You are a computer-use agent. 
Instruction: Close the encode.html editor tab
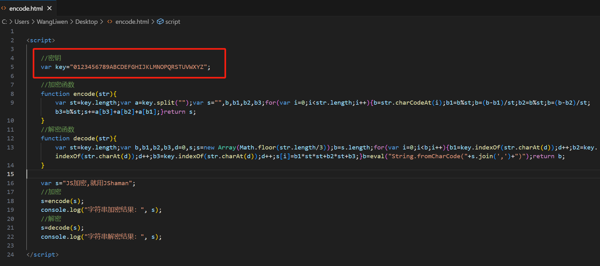point(50,8)
